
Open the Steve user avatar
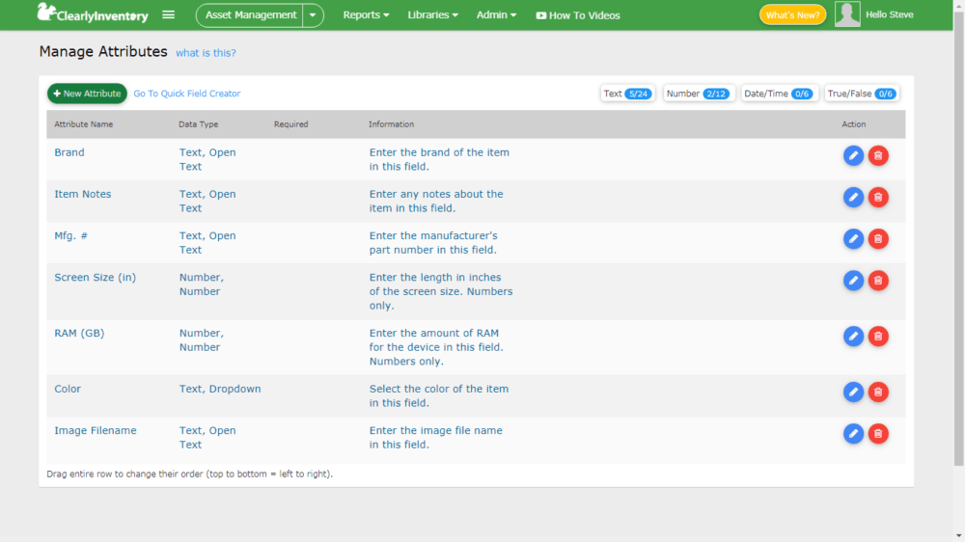(x=847, y=14)
